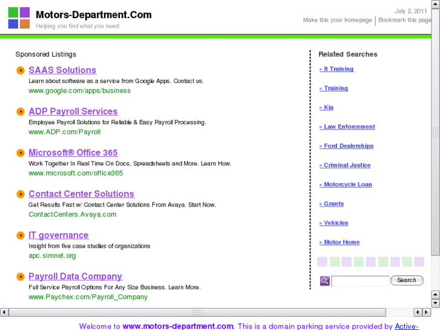Viewport: 440px width, 330px height.
Task: Open the SAAS Solutions listing
Action: pyautogui.click(x=62, y=70)
